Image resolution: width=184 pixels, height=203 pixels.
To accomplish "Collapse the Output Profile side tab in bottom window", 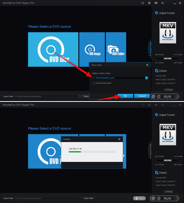I will 150,151.
